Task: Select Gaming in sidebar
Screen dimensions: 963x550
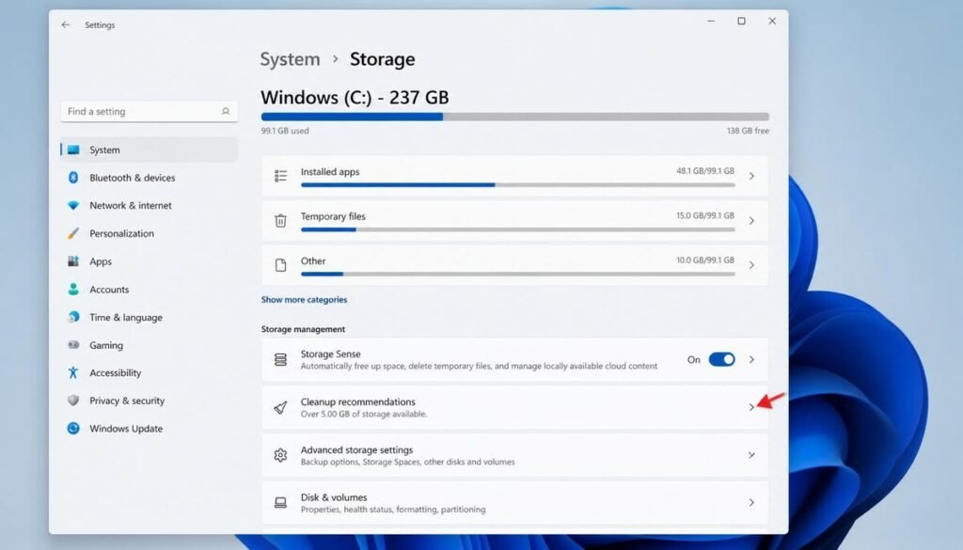Action: (x=150, y=345)
